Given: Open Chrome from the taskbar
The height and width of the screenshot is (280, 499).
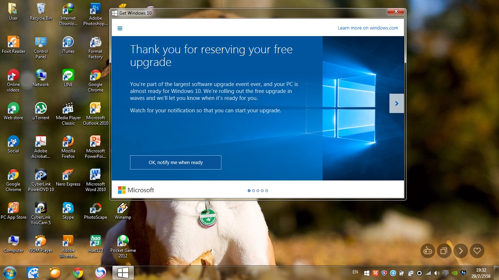Looking at the screenshot, I should coord(78,273).
